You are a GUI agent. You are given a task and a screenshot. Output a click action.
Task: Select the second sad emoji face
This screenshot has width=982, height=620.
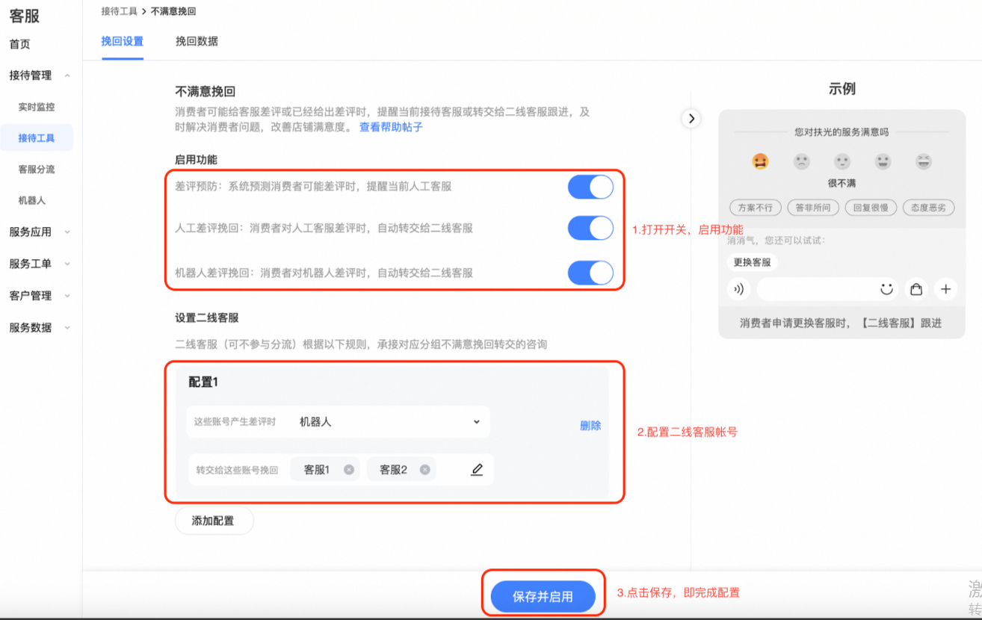(801, 161)
